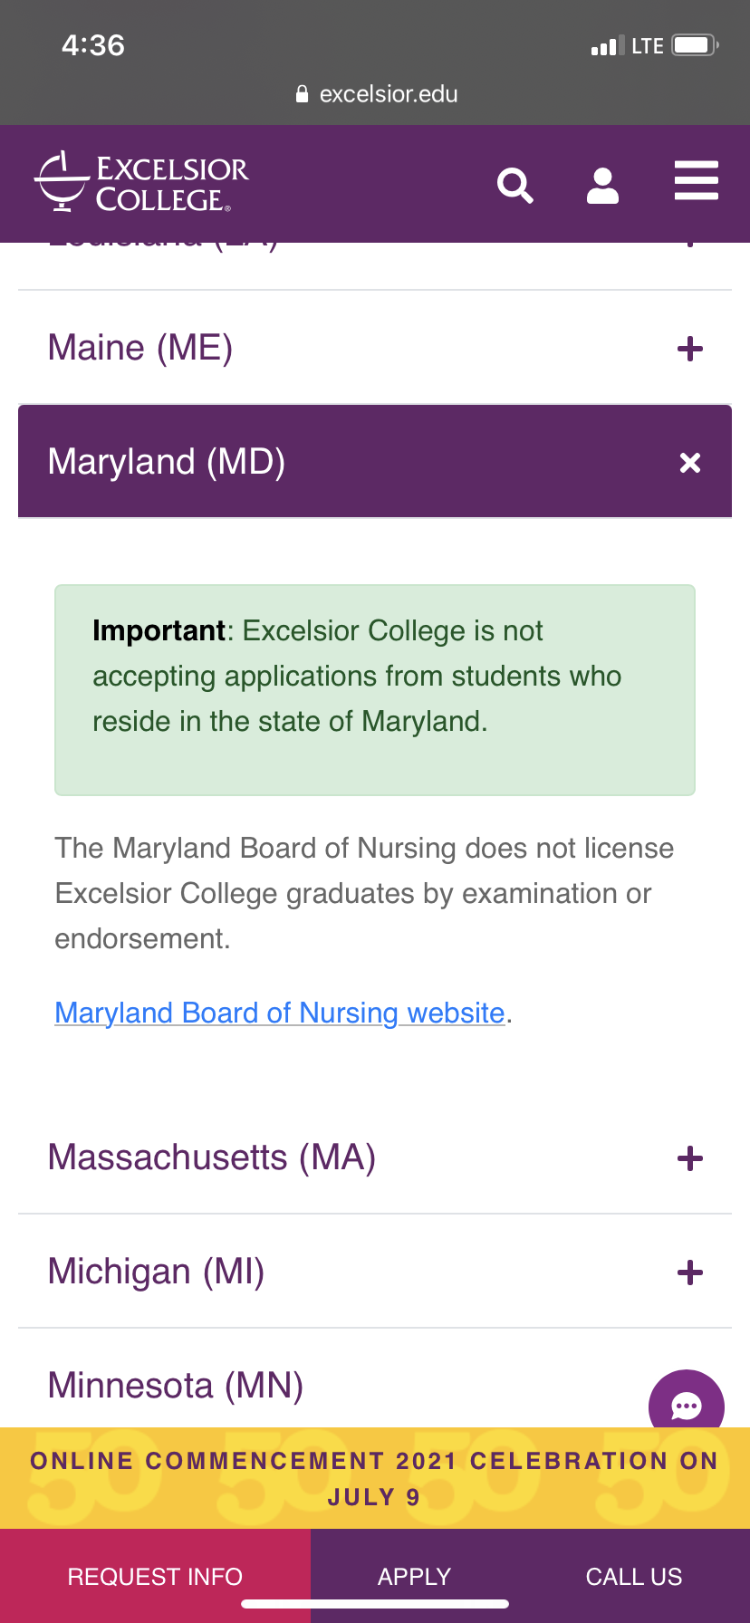
Task: Tap the APPLY button
Action: [x=414, y=1577]
